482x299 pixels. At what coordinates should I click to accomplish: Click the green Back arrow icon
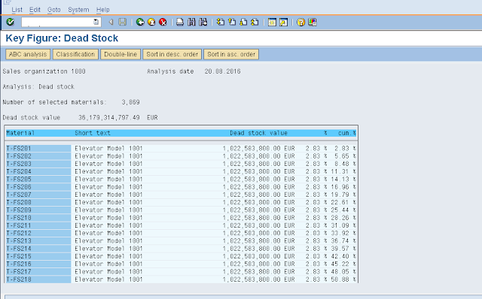point(140,22)
